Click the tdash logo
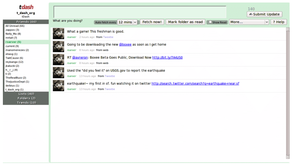This screenshot has height=167, width=305. 26,7
